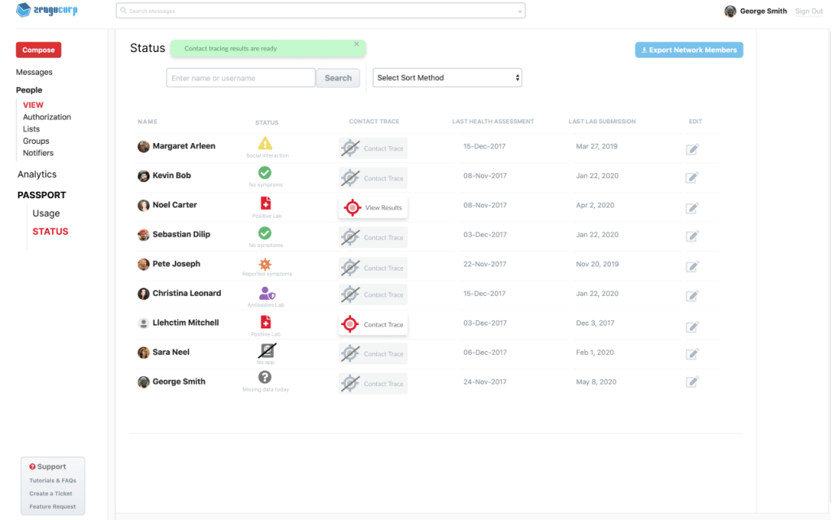Click the Sign Out link
The height and width of the screenshot is (520, 832).
808,11
